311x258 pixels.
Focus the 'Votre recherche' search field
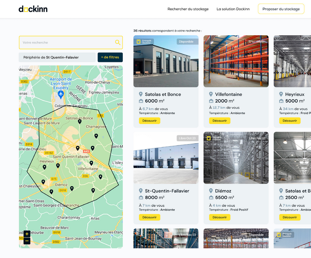pyautogui.click(x=71, y=42)
